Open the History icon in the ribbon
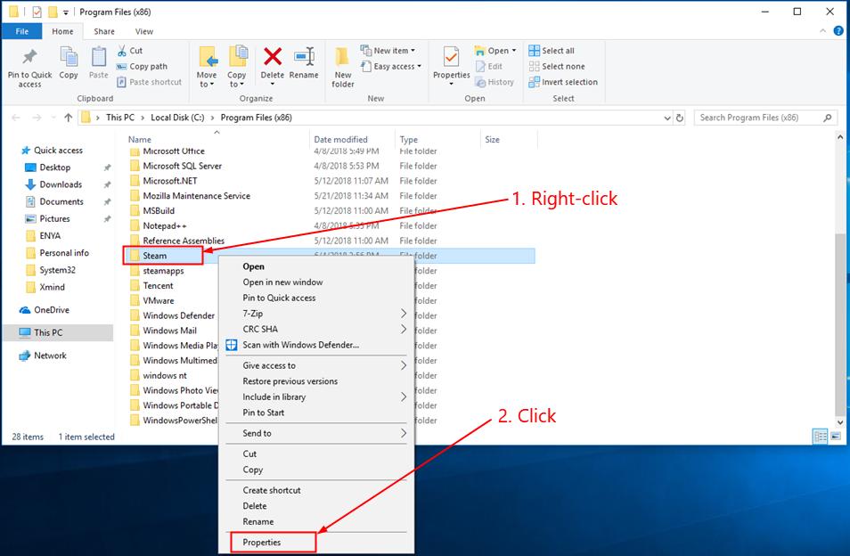 click(x=495, y=82)
